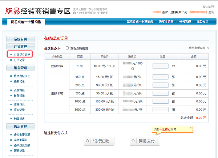Focus quantity field for 500 点 row
This screenshot has height=158, width=218.
pyautogui.click(x=161, y=93)
